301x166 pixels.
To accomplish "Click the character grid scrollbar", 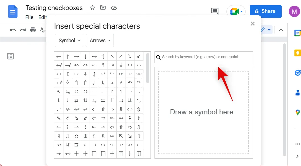I will tap(148, 68).
